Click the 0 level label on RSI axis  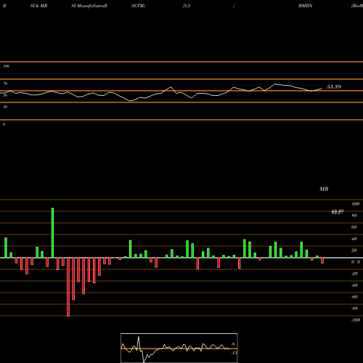pyautogui.click(x=4, y=124)
